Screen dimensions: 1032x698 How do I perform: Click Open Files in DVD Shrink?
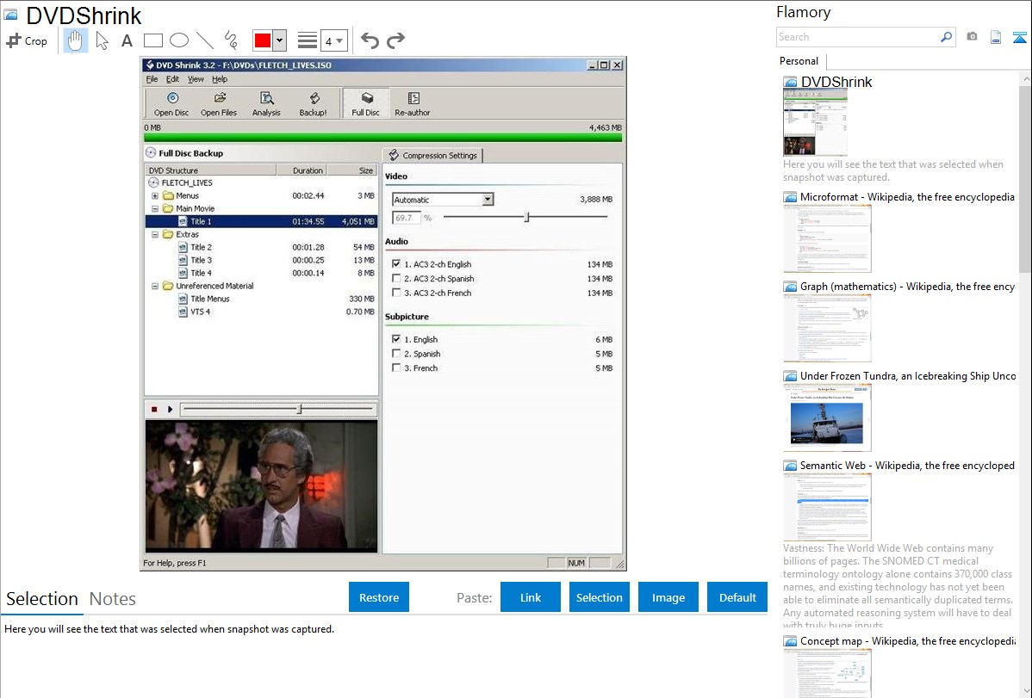click(219, 104)
